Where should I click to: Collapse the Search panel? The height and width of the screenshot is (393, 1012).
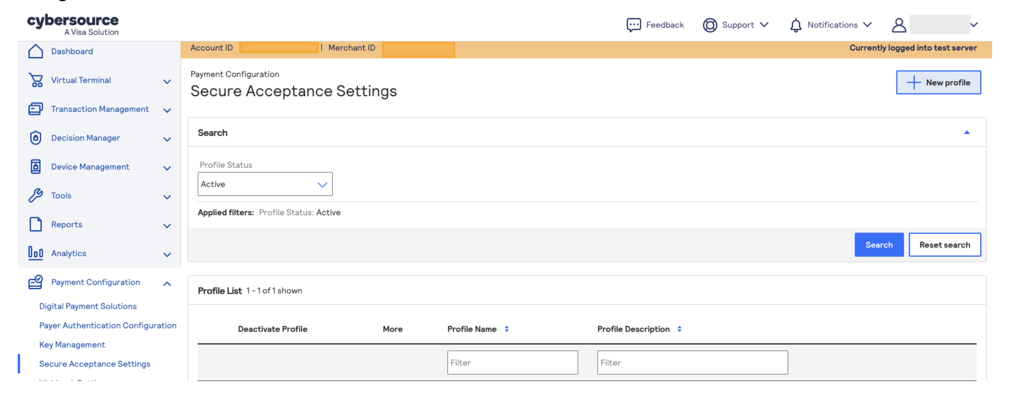pyautogui.click(x=967, y=133)
